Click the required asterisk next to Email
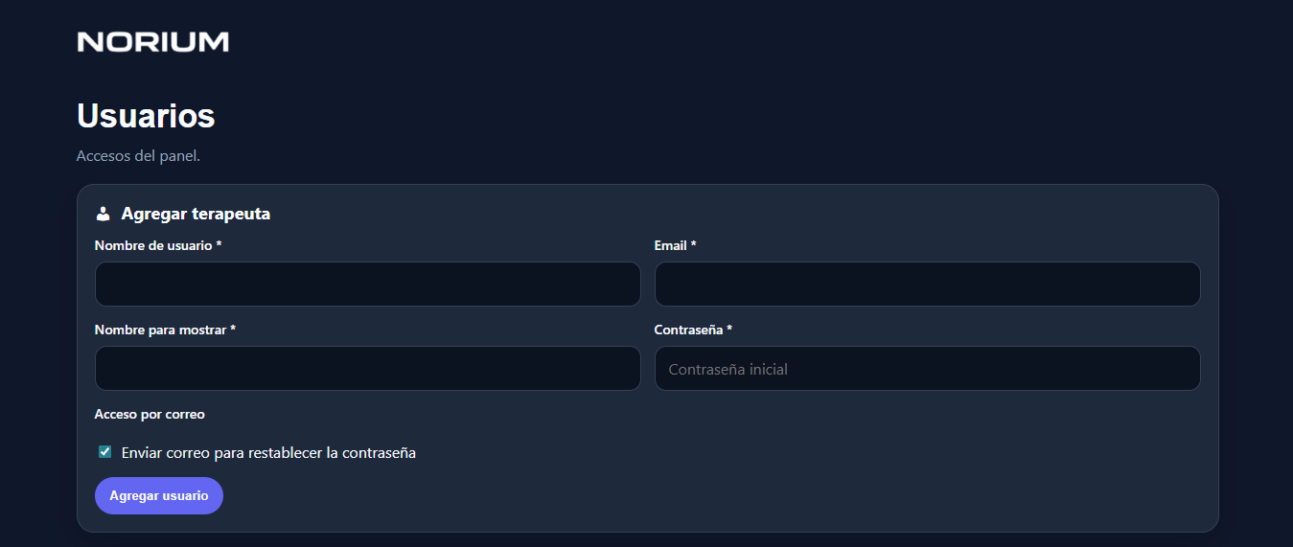The width and height of the screenshot is (1293, 547). [x=693, y=245]
